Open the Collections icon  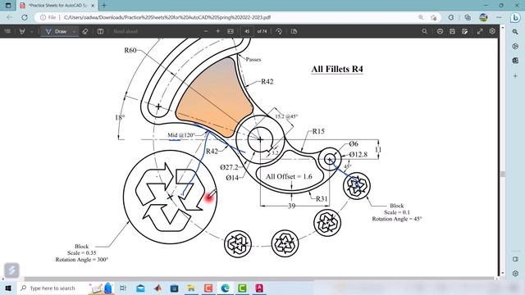pos(468,17)
